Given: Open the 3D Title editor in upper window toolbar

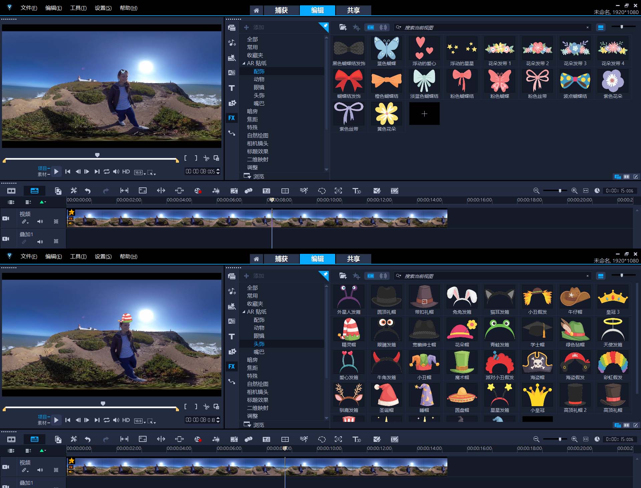Looking at the screenshot, I should 357,191.
